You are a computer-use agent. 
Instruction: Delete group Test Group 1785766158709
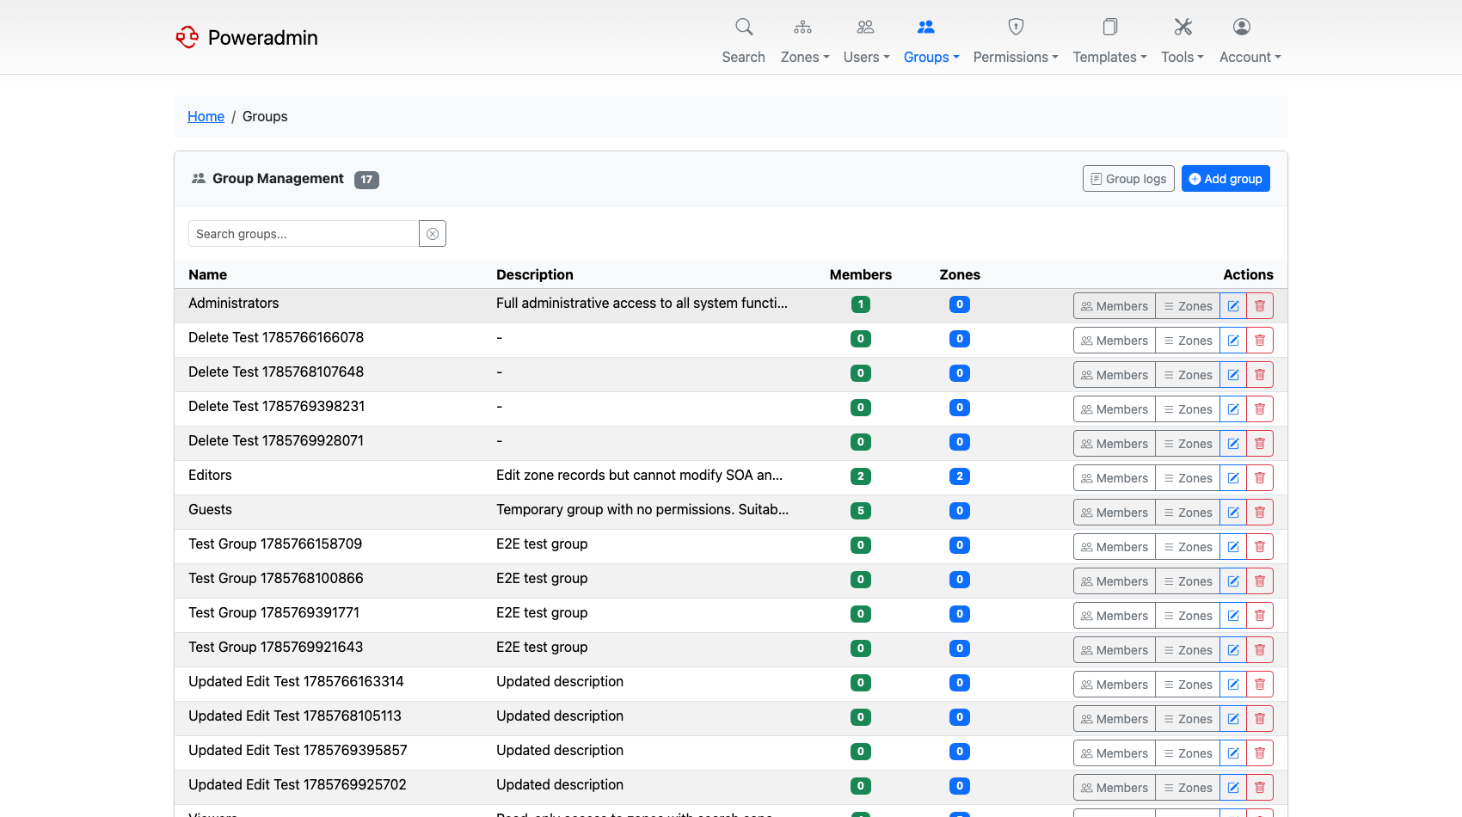[1260, 547]
